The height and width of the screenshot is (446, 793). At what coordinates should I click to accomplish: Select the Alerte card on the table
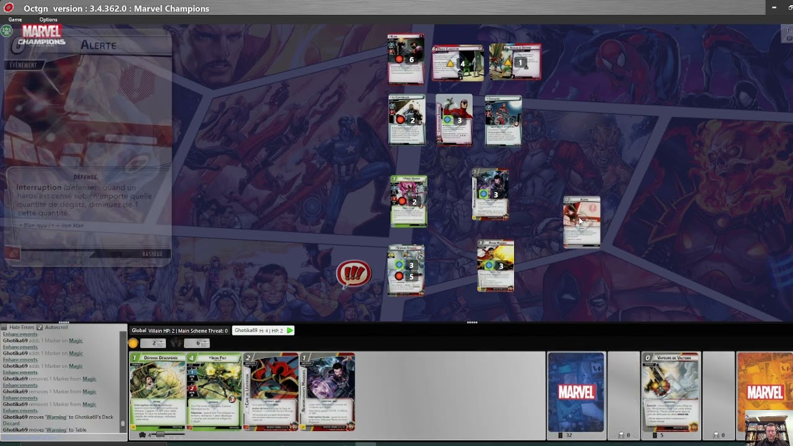coord(582,222)
